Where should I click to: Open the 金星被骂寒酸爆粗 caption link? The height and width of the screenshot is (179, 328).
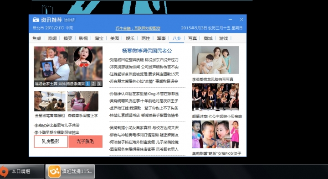pos(50,116)
